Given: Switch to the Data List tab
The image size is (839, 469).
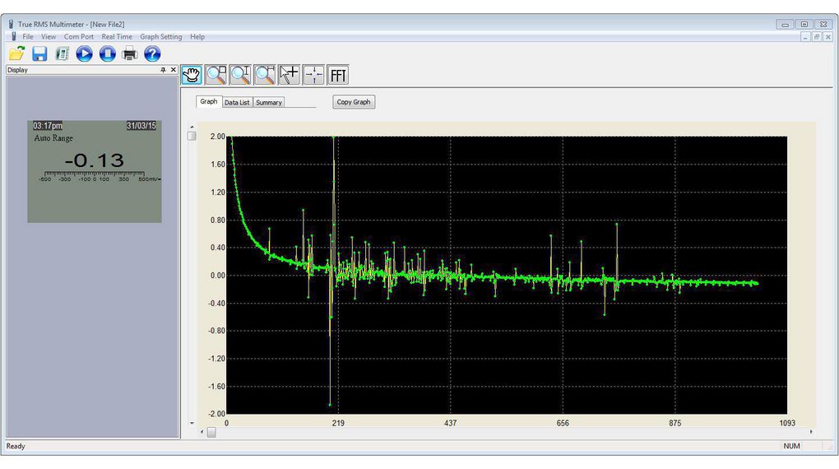Looking at the screenshot, I should pos(237,102).
